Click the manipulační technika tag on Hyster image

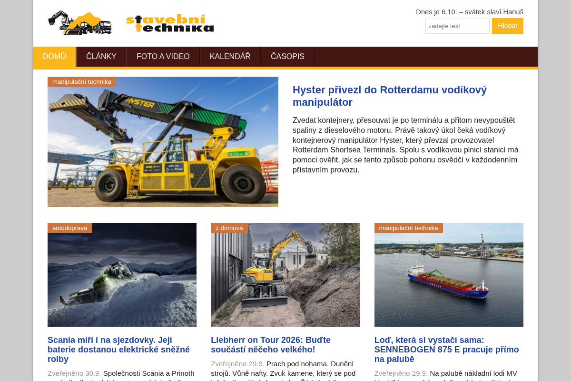82,81
